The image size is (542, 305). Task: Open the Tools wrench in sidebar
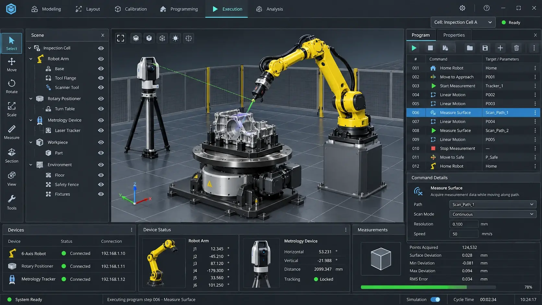[x=12, y=203]
